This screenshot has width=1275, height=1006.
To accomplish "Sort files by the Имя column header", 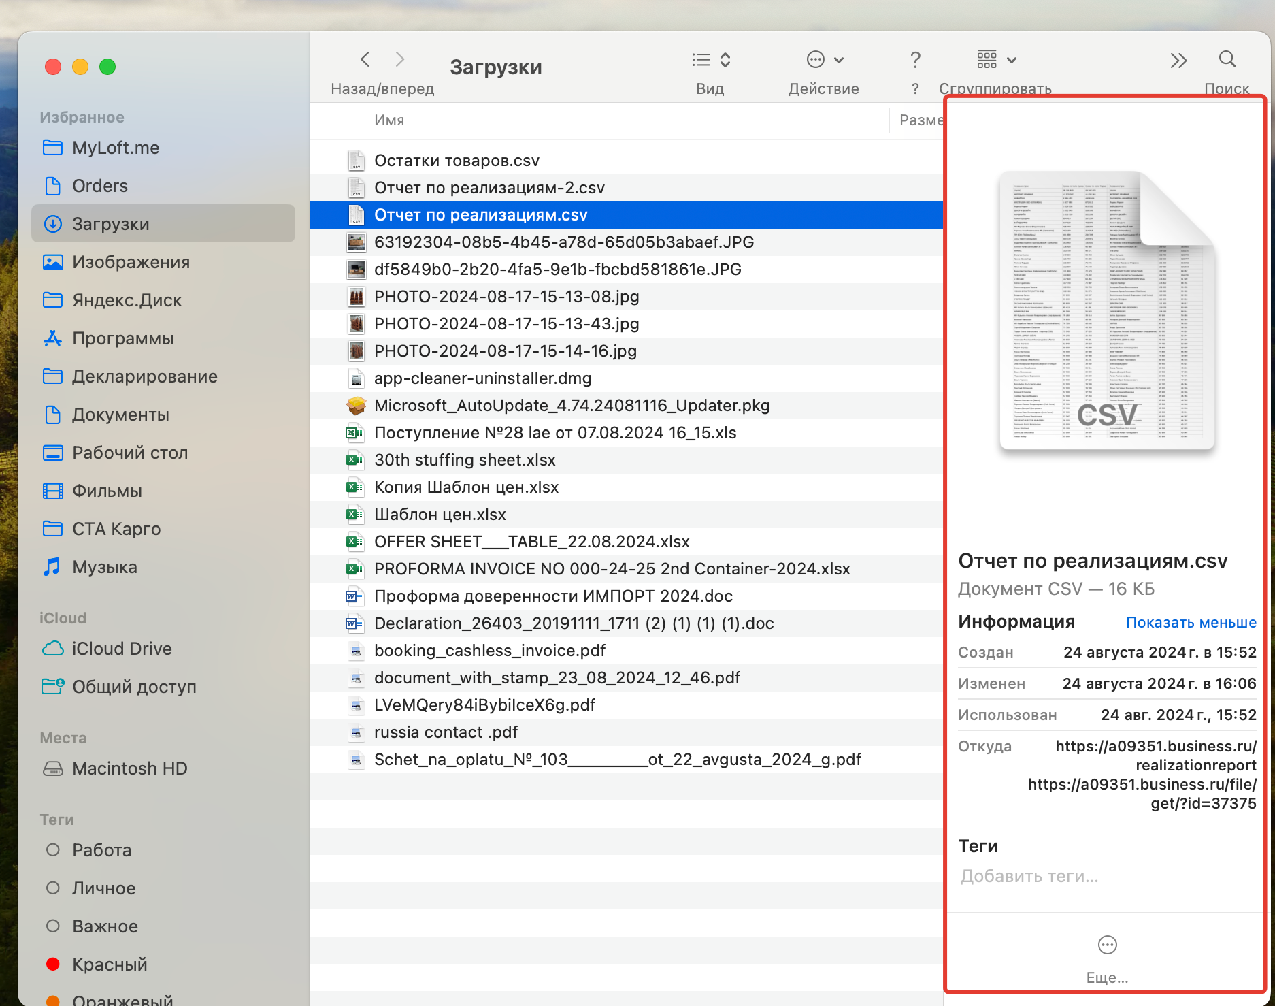I will coord(389,120).
